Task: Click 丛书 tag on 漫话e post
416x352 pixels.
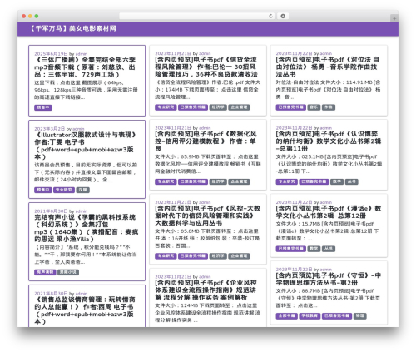Action: (329, 249)
